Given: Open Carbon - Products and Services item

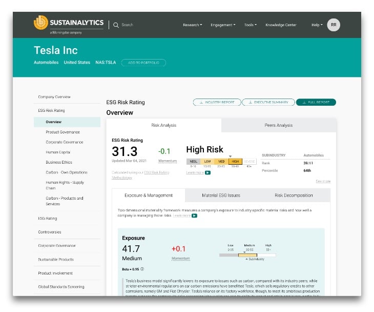Looking at the screenshot, I should (x=65, y=201).
